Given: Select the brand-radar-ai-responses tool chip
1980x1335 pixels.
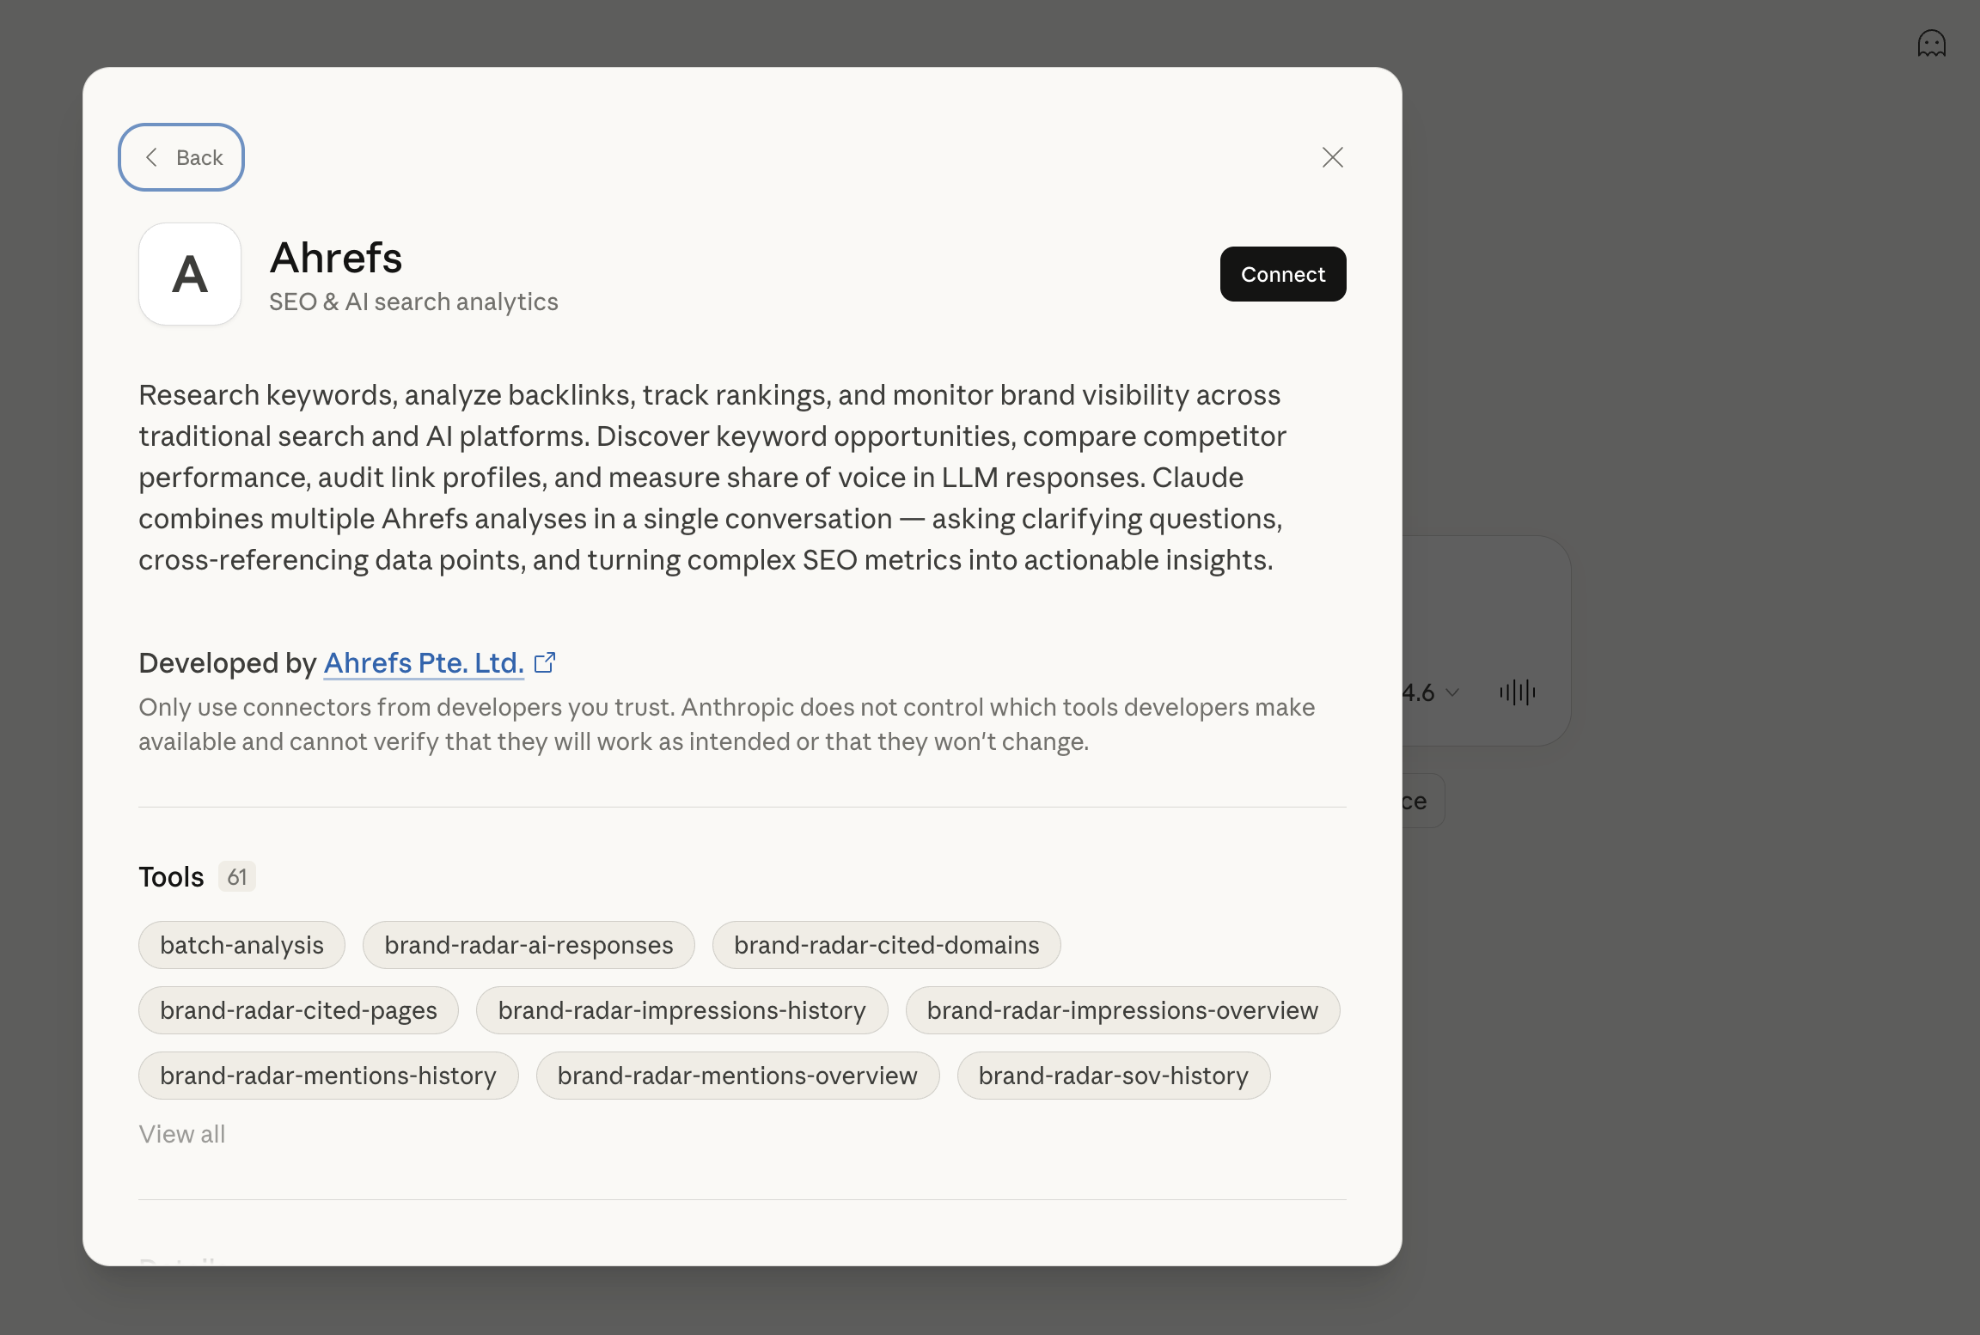Looking at the screenshot, I should 529,945.
